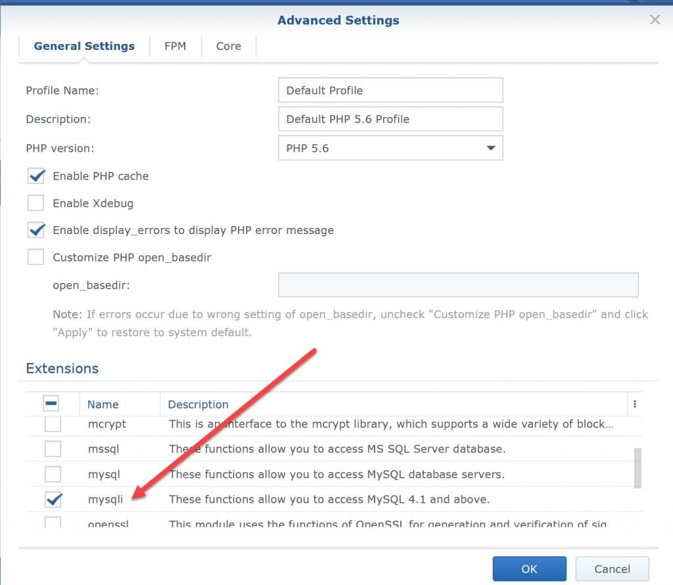Select the mcrypt extension name
This screenshot has height=585, width=673.
[107, 424]
